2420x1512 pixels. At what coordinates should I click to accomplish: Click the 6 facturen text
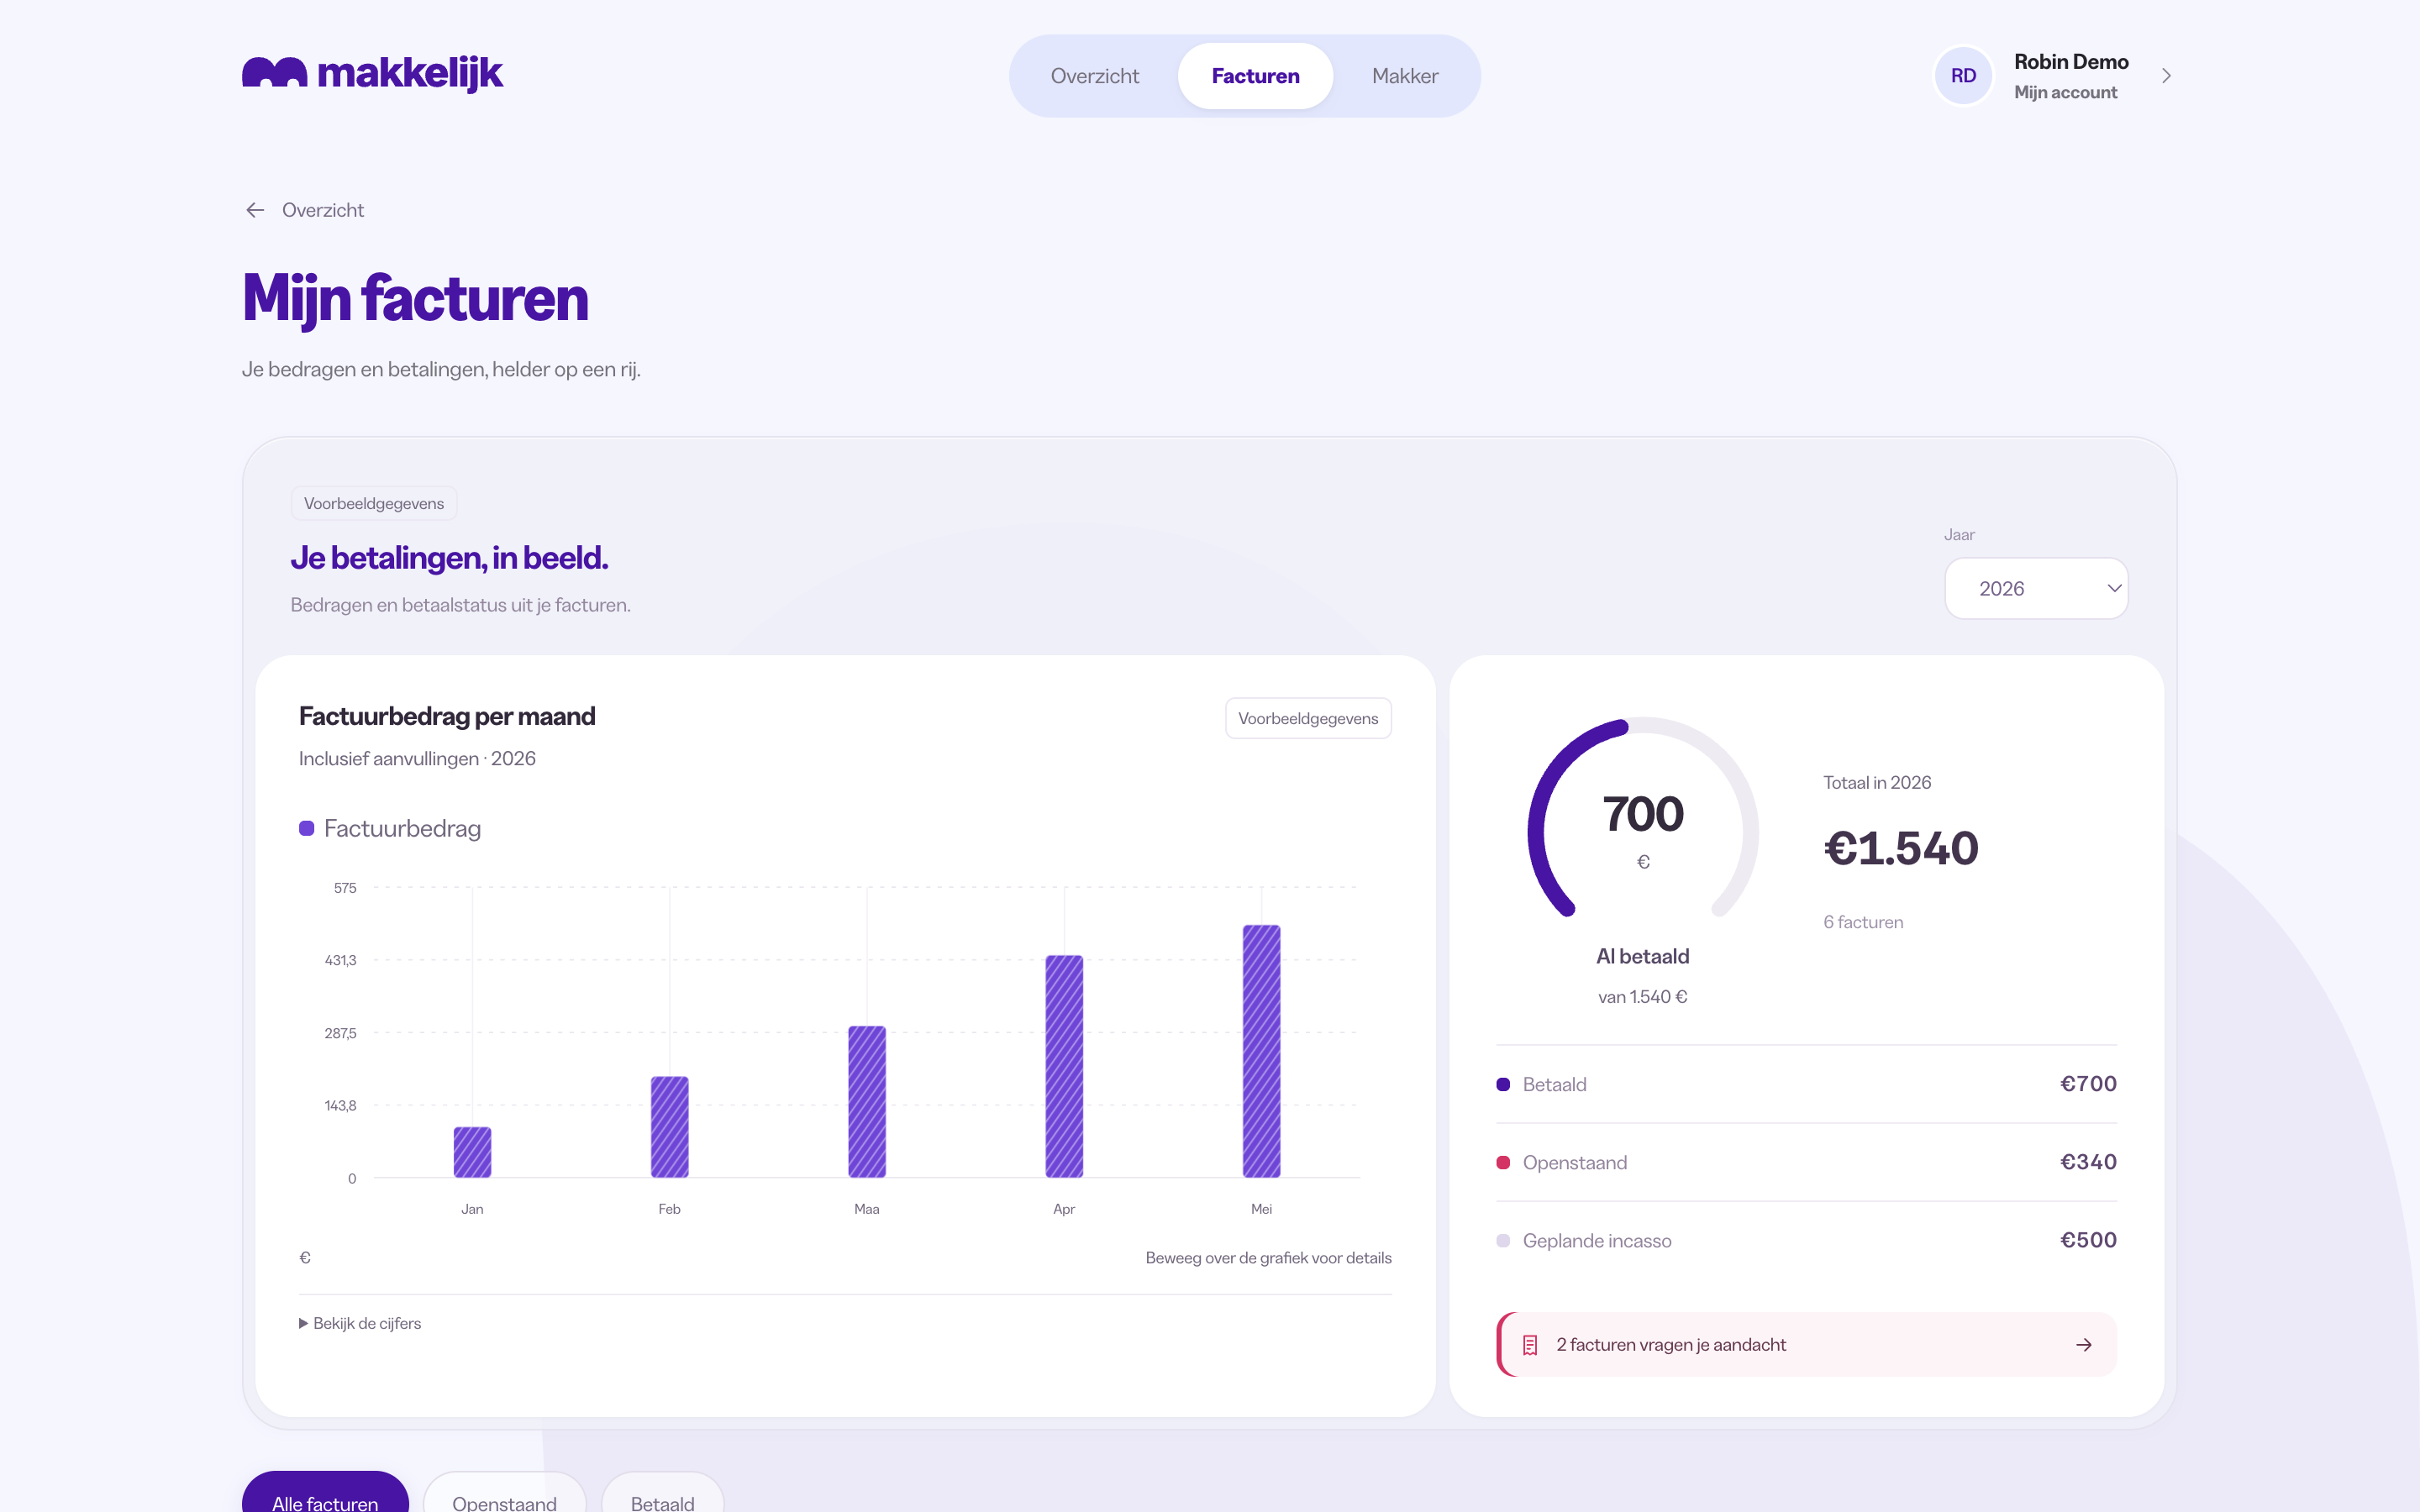(1863, 922)
